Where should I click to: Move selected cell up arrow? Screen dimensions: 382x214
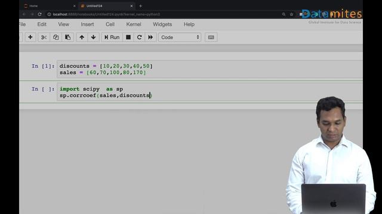click(82, 37)
